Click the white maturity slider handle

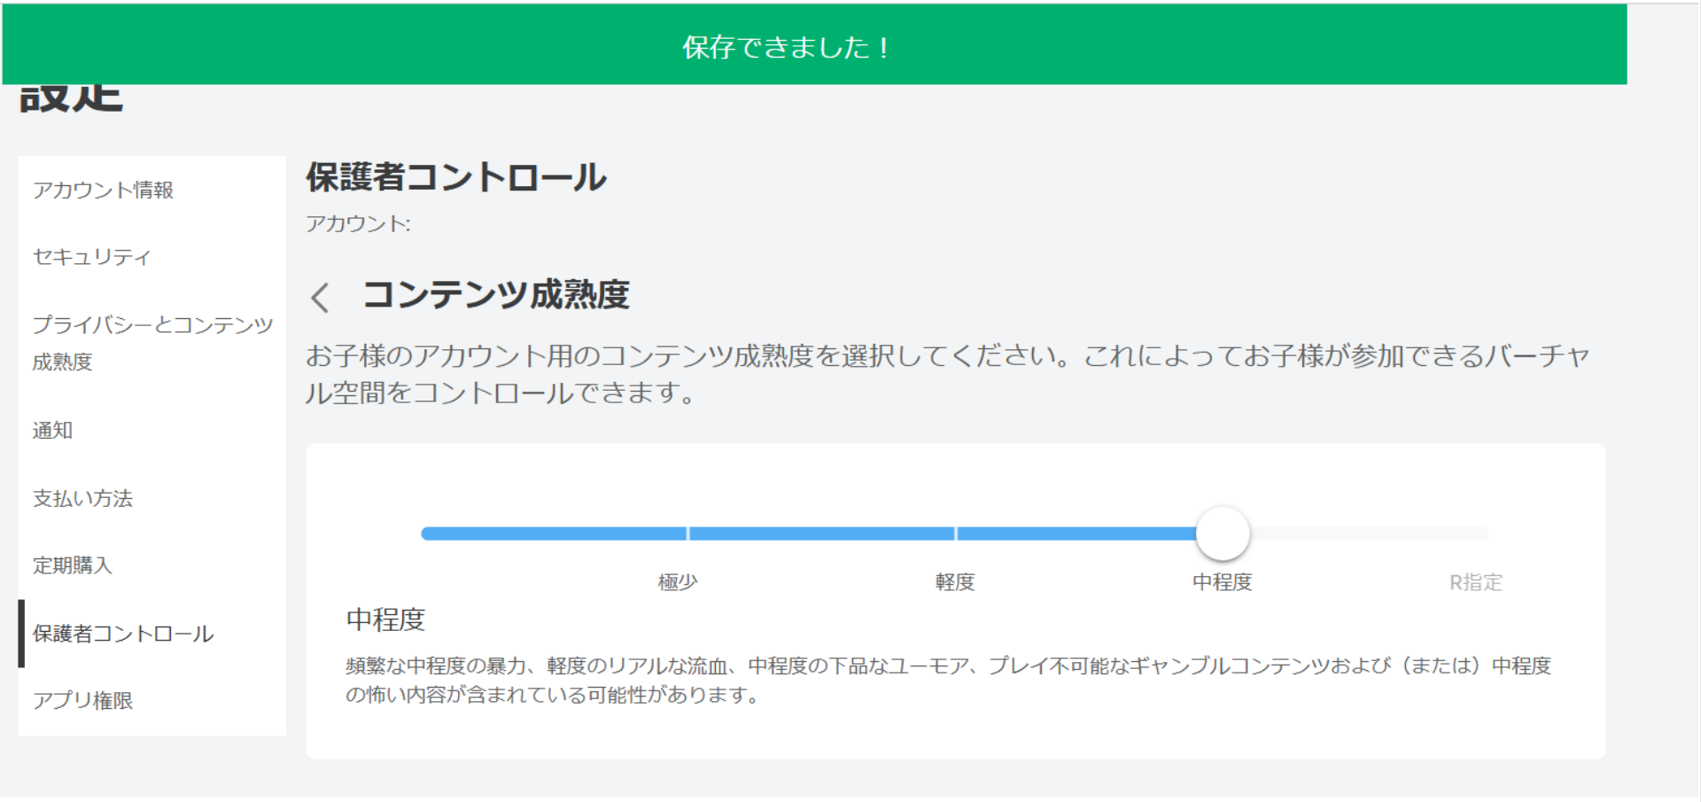[x=1223, y=533]
